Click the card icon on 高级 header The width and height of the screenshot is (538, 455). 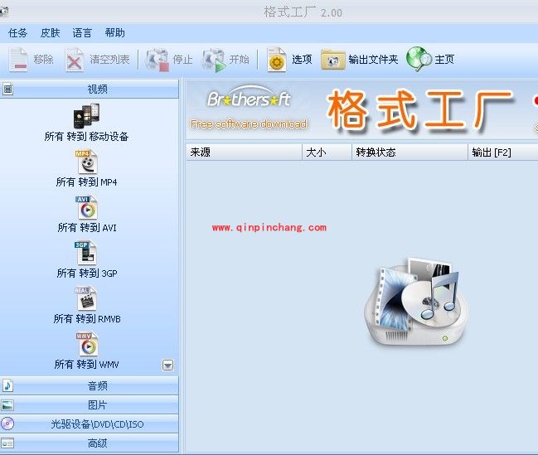point(7,443)
